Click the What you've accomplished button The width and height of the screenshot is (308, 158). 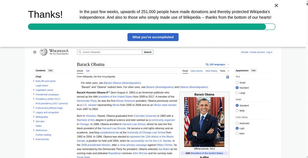tap(153, 37)
